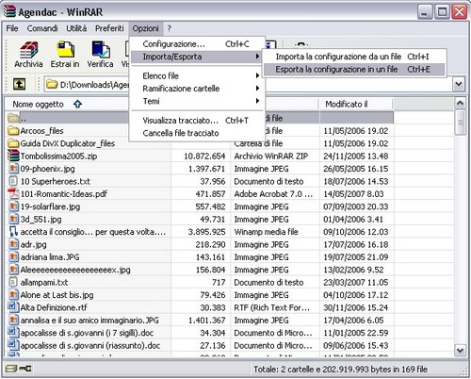Select Importa la configurazione da un file
Viewport: 471px width, 379px height.
(x=354, y=57)
